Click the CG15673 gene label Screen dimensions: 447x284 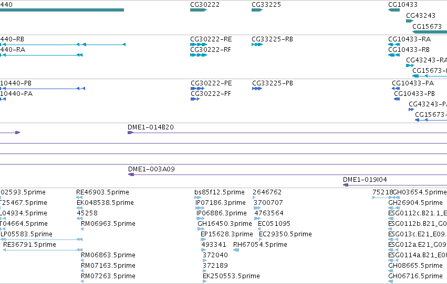pyautogui.click(x=427, y=26)
